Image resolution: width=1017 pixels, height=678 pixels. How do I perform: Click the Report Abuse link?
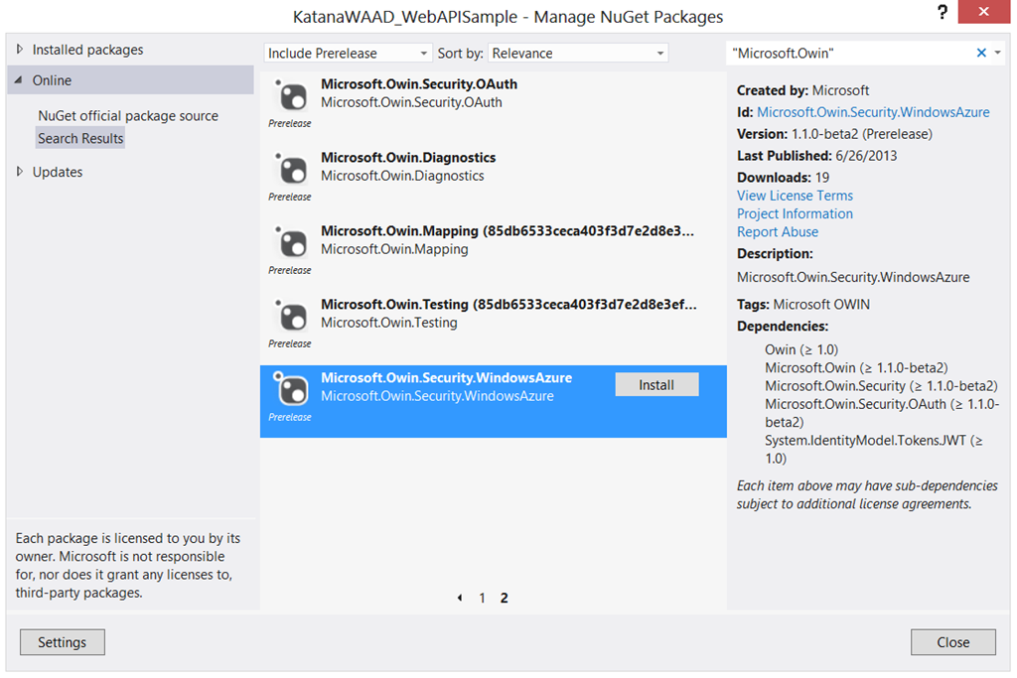tap(778, 232)
